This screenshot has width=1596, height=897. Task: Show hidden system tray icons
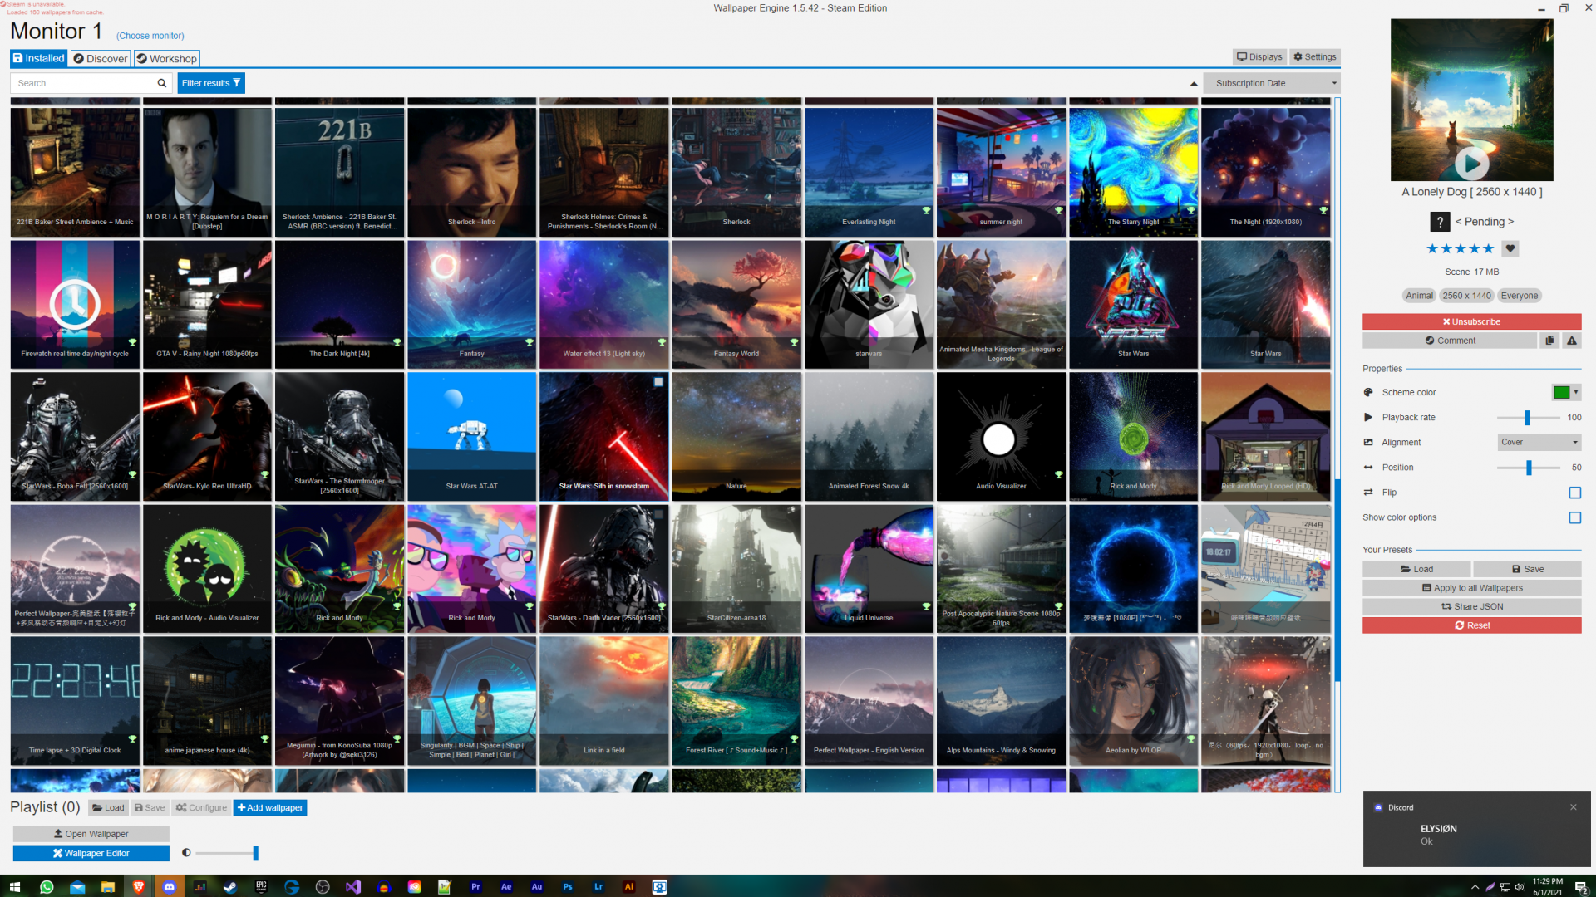(1475, 887)
